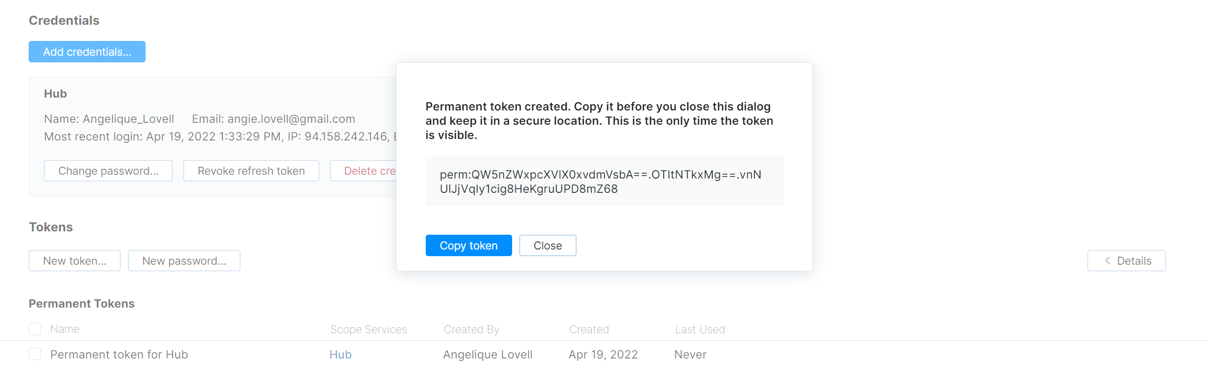
Task: Toggle the select-all tokens checkbox
Action: click(35, 329)
